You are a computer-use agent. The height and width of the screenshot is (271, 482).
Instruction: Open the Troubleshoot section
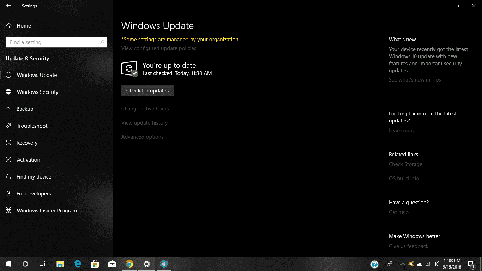point(56,126)
